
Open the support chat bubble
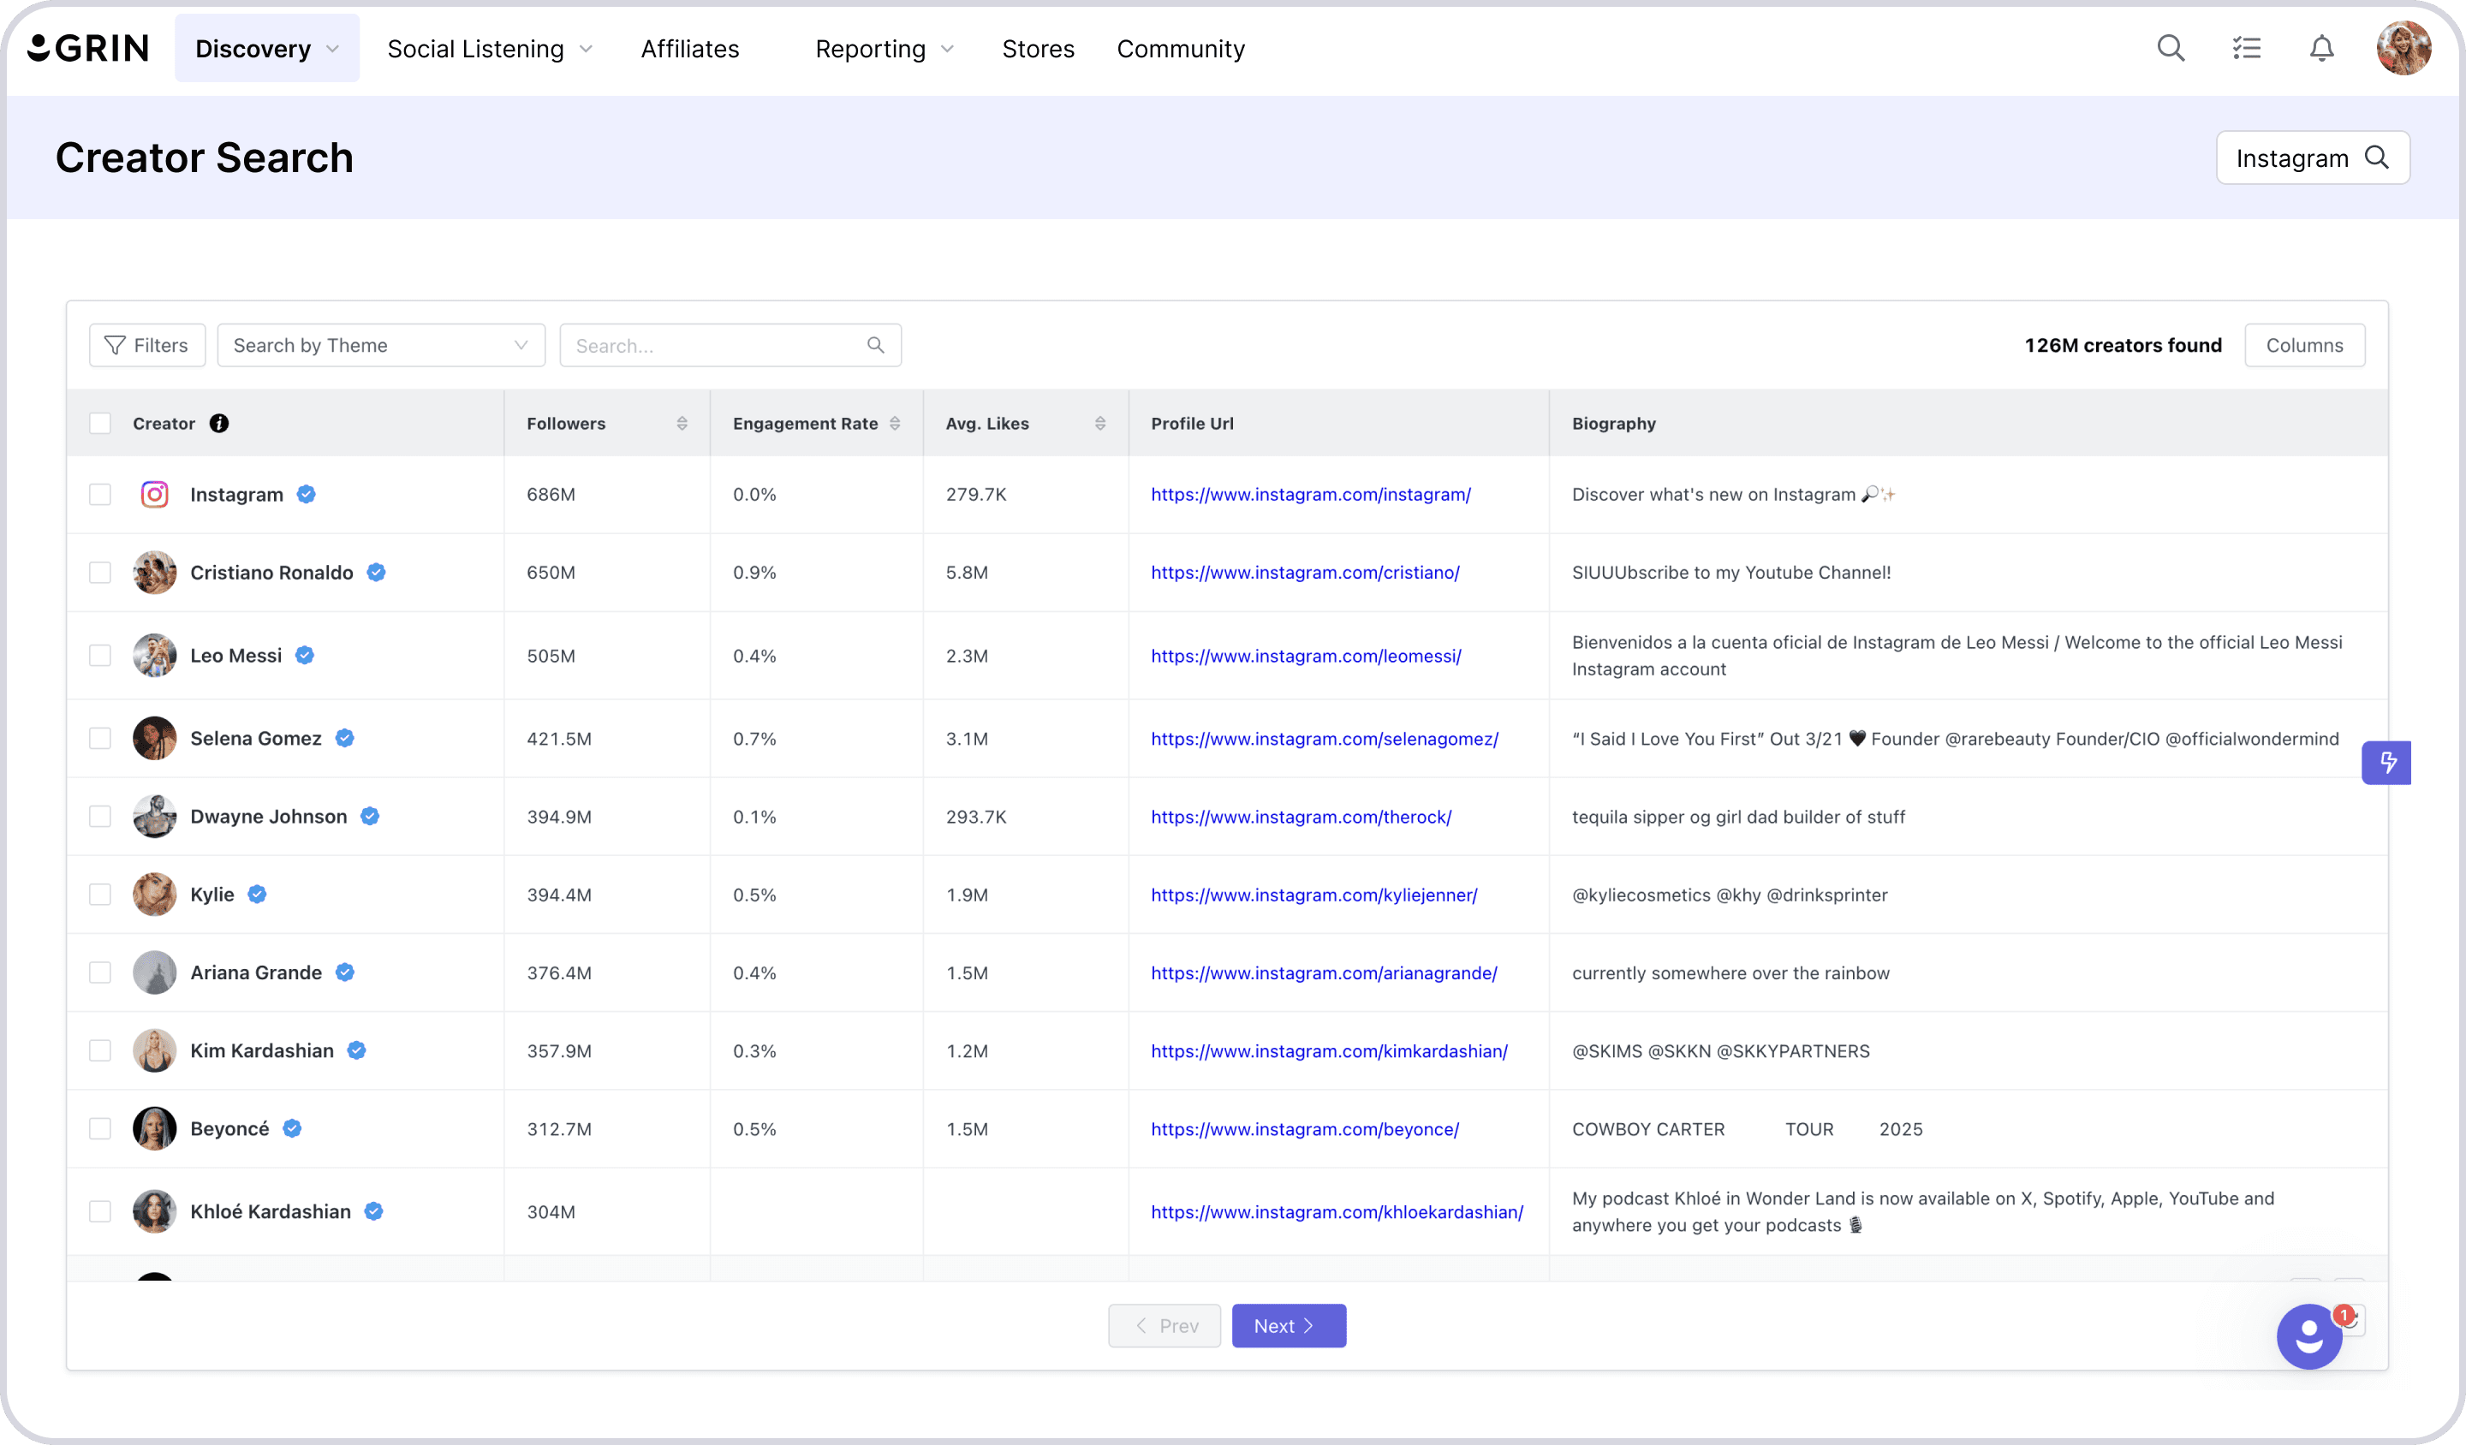[x=2309, y=1336]
